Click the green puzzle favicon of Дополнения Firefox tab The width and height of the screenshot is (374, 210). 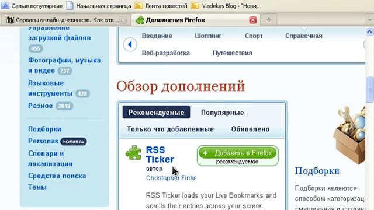pyautogui.click(x=140, y=20)
